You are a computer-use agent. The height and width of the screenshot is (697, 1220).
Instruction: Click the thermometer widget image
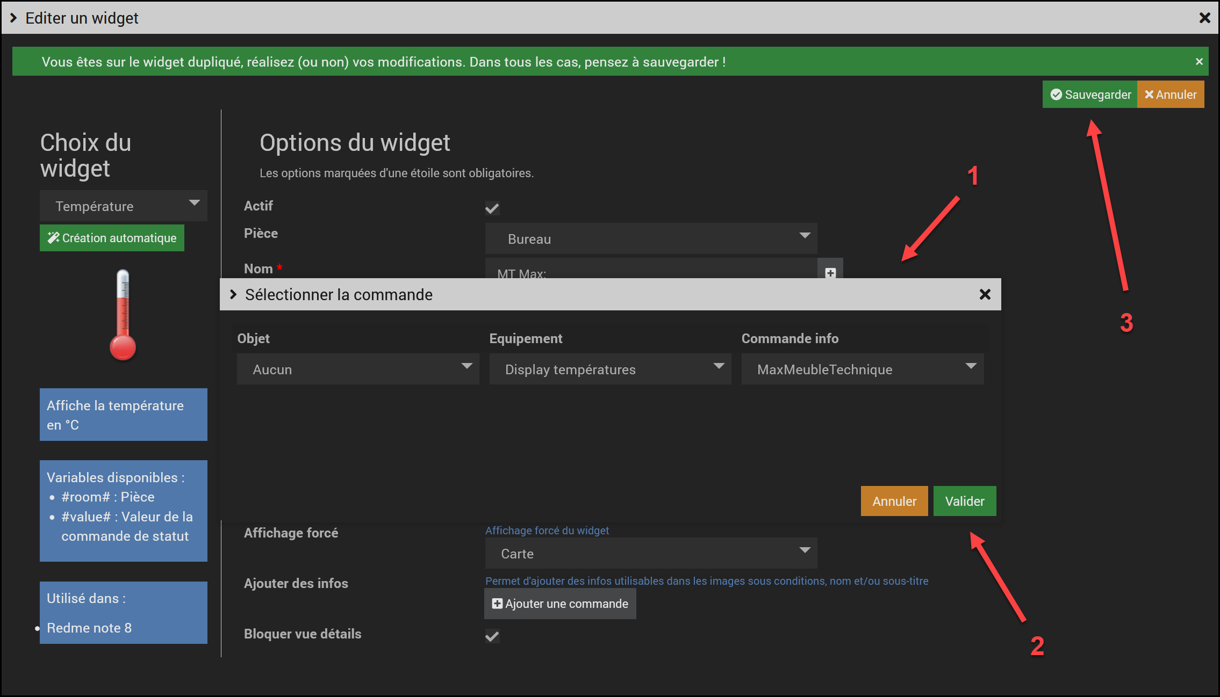coord(123,315)
